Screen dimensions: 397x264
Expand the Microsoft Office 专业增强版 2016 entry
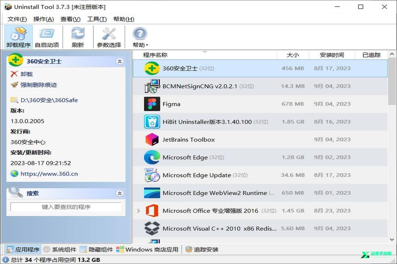tap(138, 211)
